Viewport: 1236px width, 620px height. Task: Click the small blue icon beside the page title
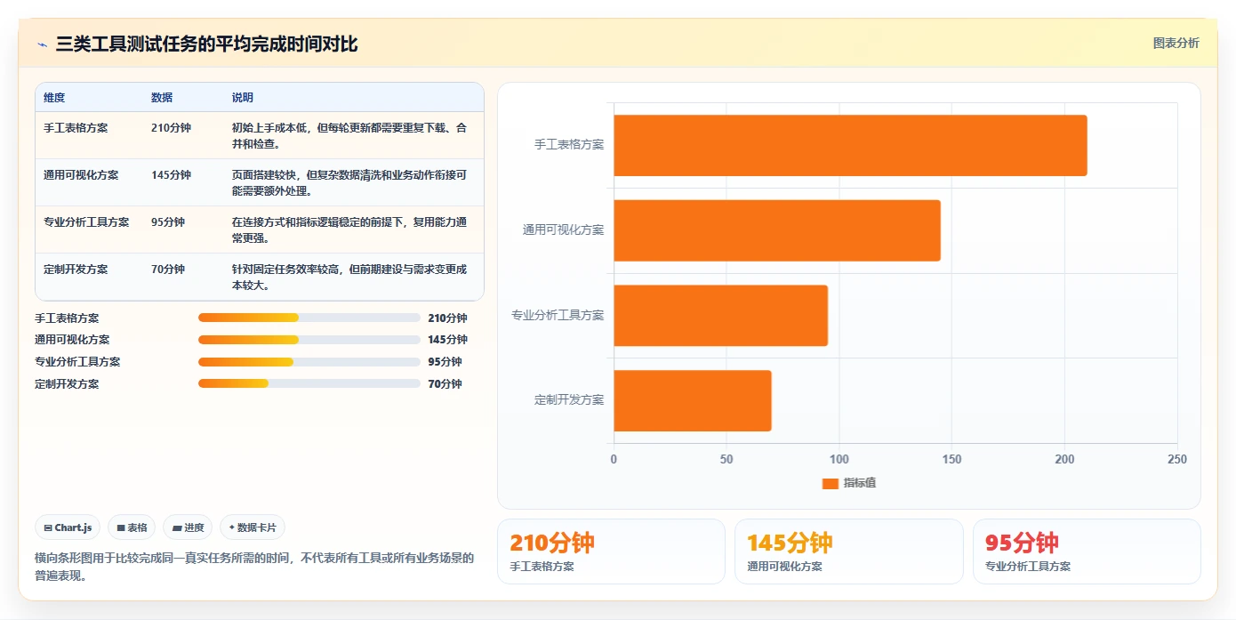click(42, 44)
